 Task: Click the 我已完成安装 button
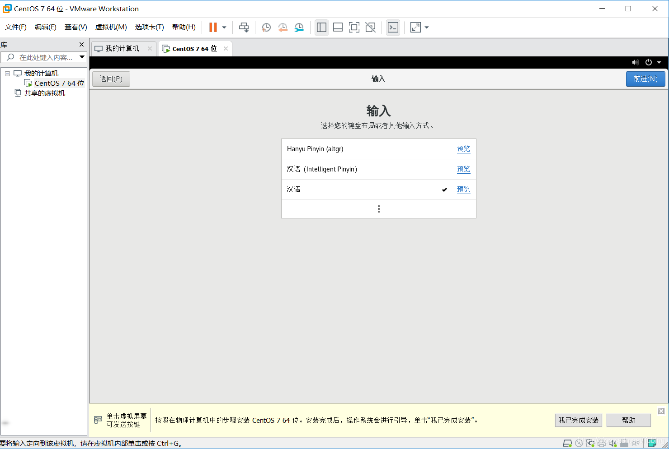point(579,420)
